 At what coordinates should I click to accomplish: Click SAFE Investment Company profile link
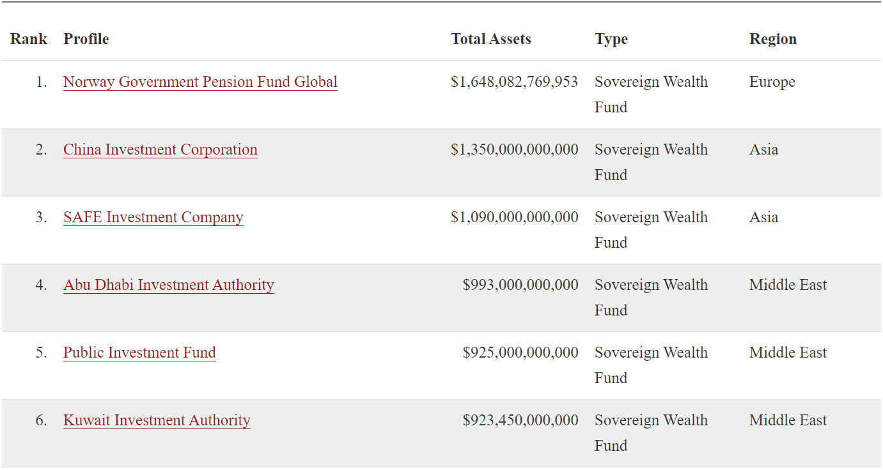pos(153,217)
